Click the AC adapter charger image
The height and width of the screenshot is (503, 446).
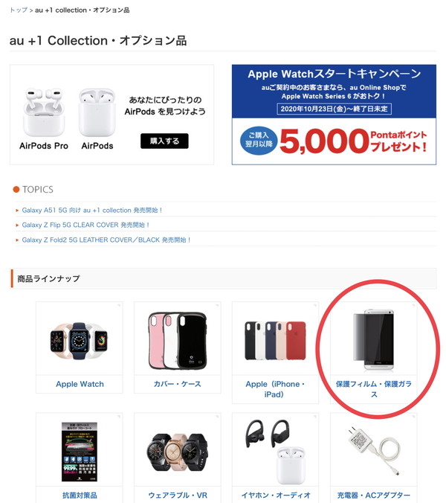pyautogui.click(x=374, y=451)
